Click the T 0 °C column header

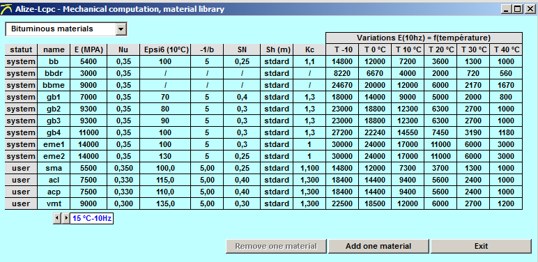coord(376,49)
